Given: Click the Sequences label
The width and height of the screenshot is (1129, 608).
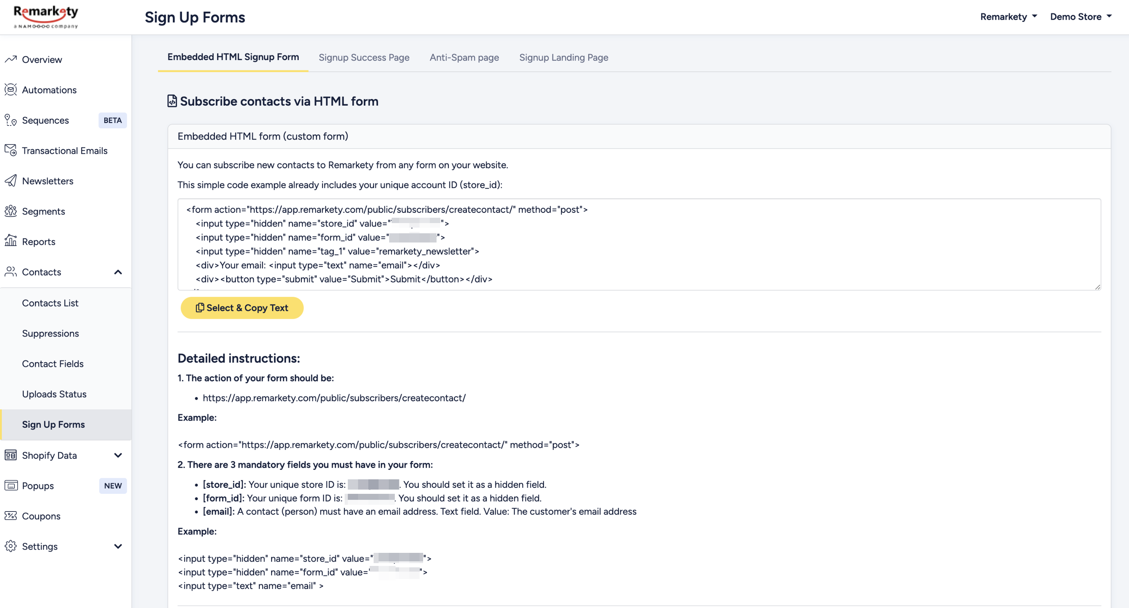Looking at the screenshot, I should (x=45, y=120).
